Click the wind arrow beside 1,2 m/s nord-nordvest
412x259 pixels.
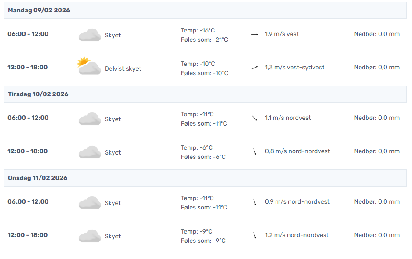(254, 235)
